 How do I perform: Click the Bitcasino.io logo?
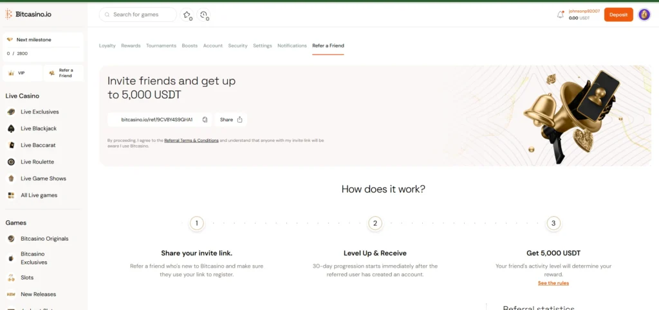29,14
